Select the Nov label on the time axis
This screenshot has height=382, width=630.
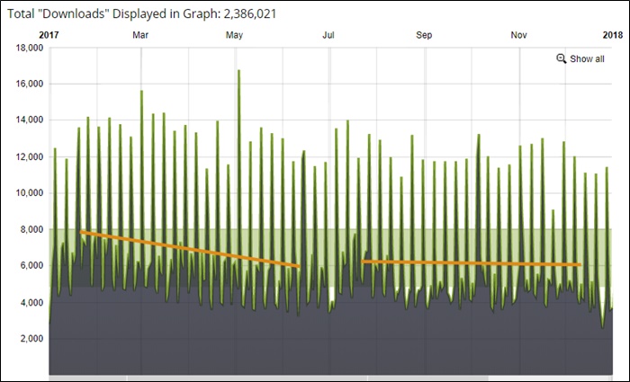point(518,35)
